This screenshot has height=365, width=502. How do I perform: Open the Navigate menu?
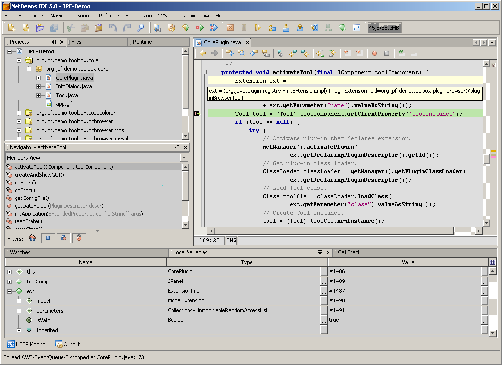[61, 16]
